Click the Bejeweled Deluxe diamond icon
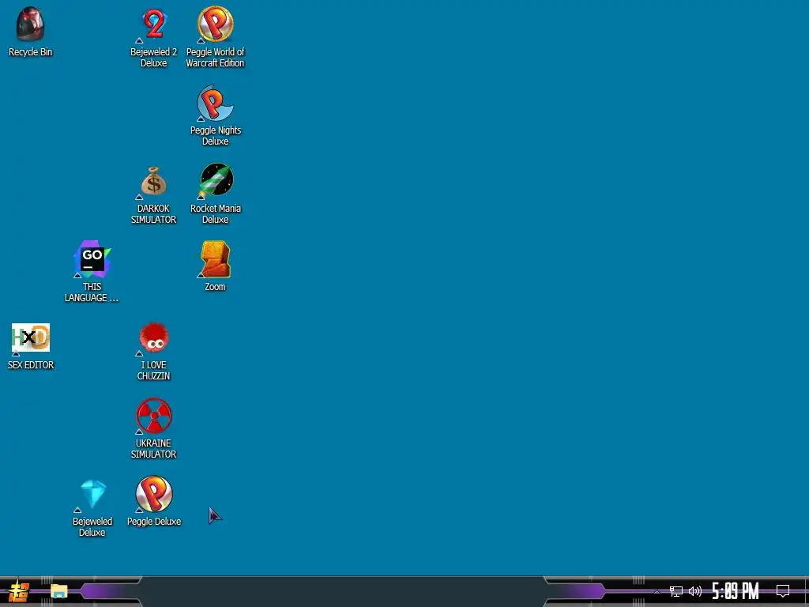The image size is (809, 607). point(93,495)
